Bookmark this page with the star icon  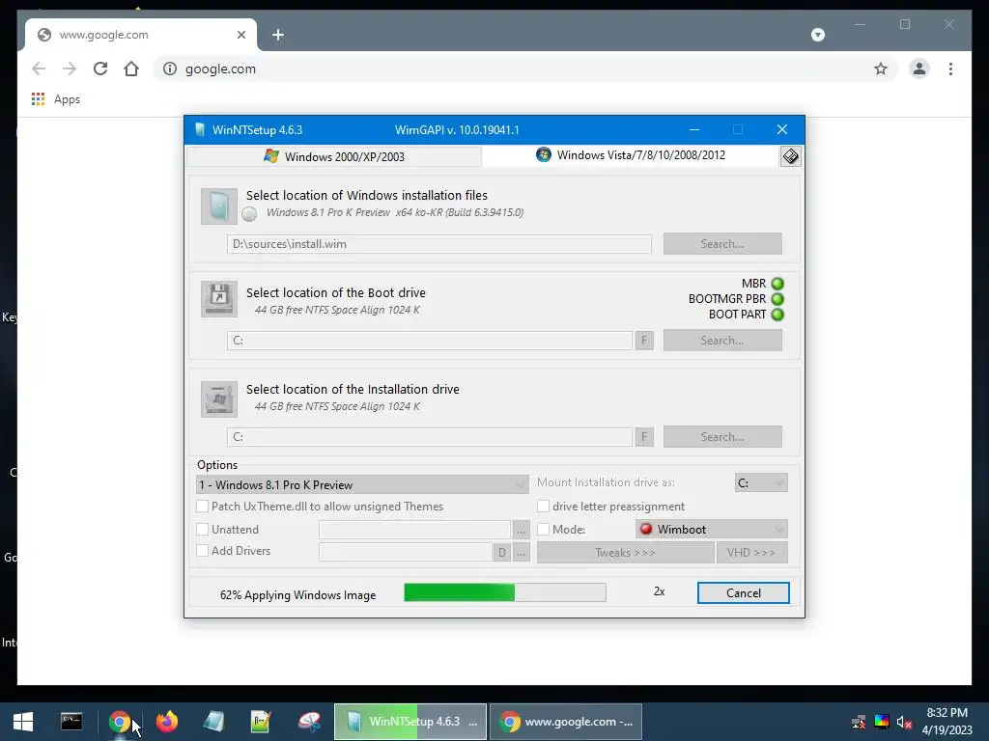(x=881, y=69)
